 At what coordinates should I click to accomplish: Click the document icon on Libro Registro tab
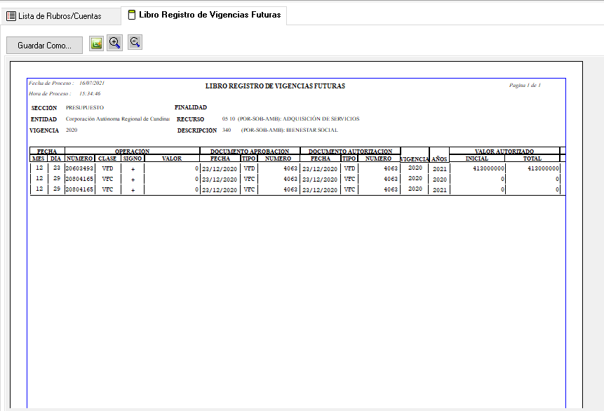point(132,15)
